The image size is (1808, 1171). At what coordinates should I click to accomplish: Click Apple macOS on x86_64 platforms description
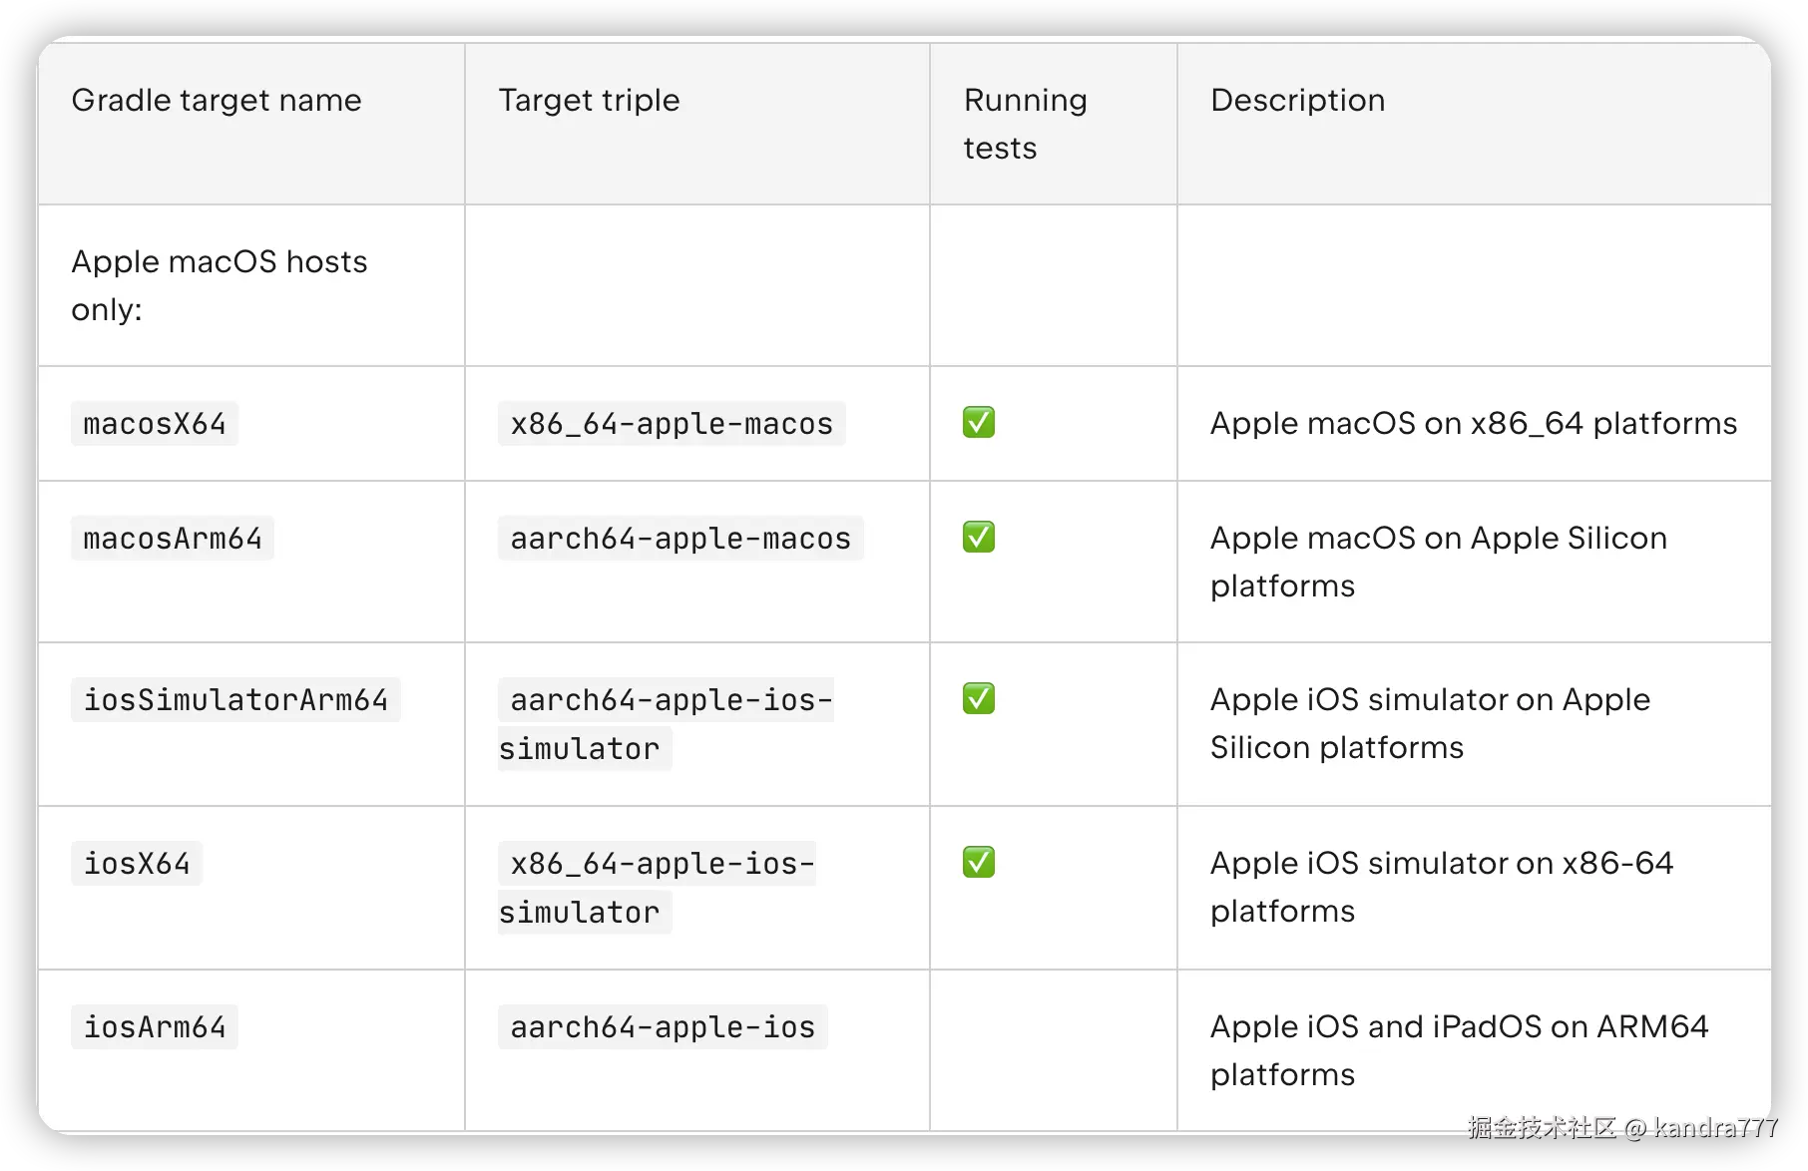point(1473,424)
